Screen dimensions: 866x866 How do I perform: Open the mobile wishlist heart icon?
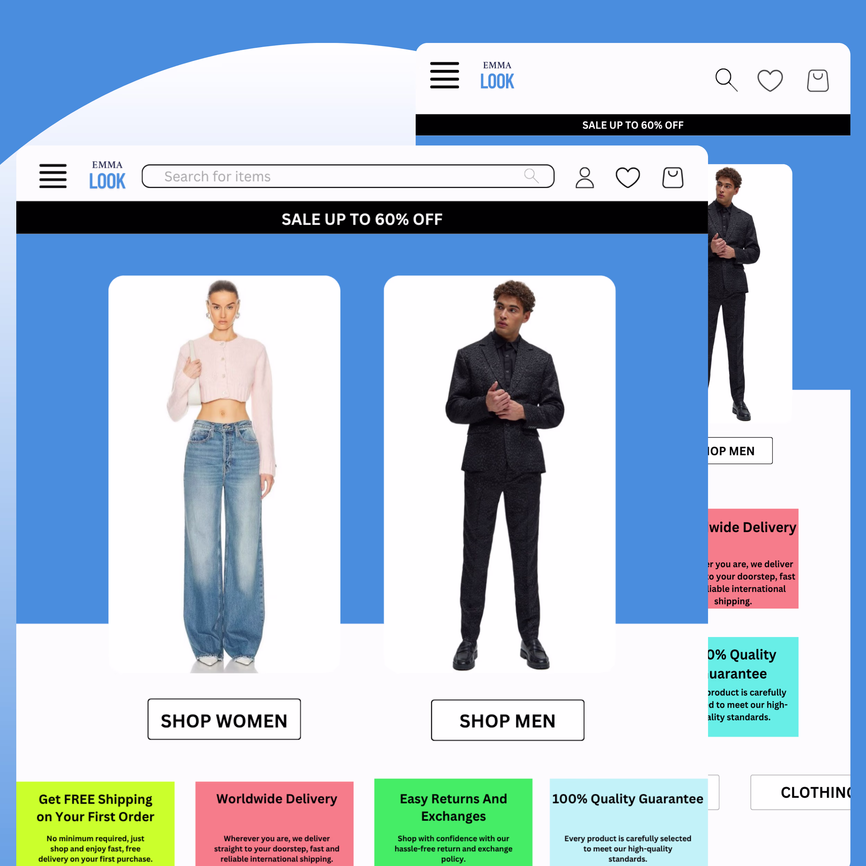pos(770,81)
